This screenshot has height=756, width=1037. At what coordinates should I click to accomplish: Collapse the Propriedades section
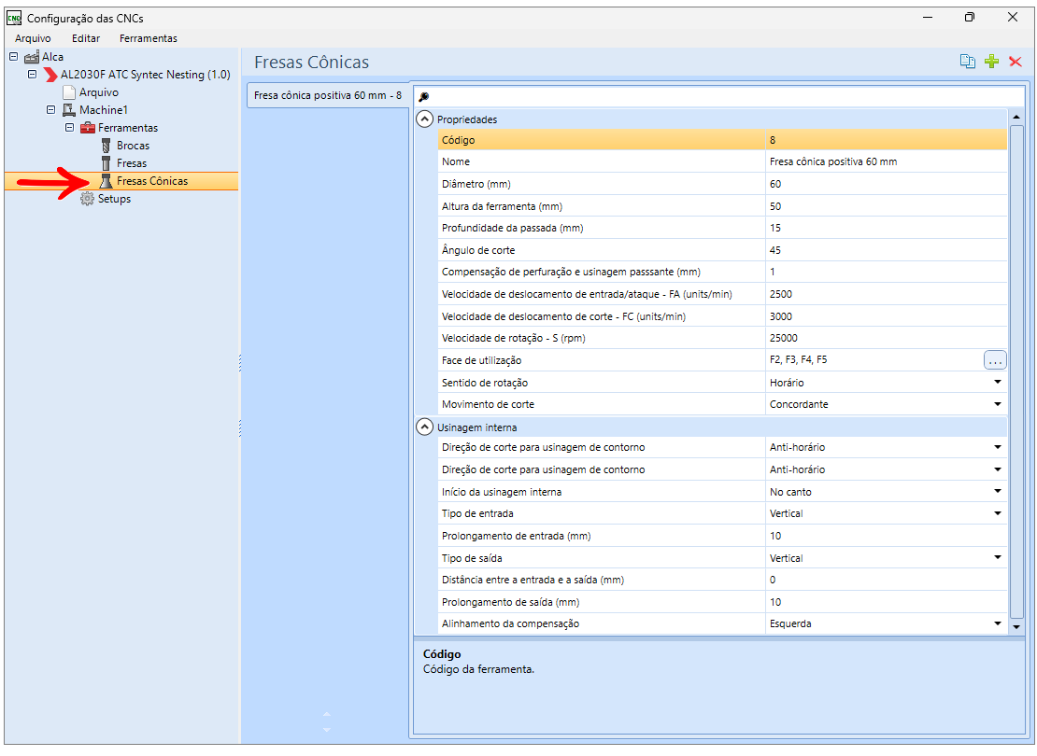424,119
